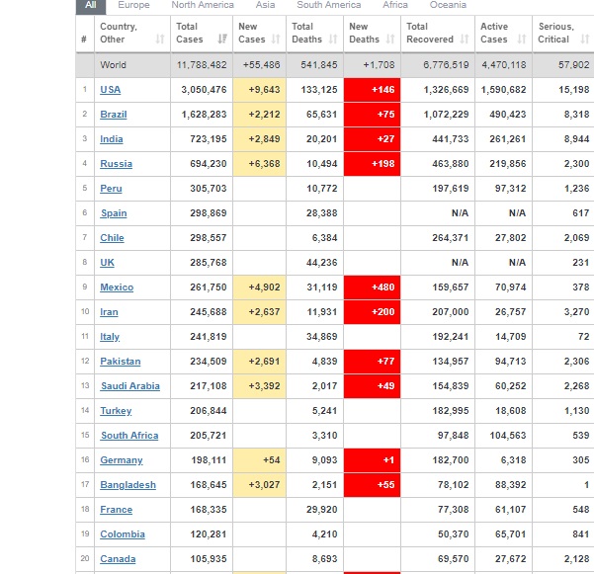Open the Bangladesh country link
Viewport: 594px width, 574px height.
click(128, 485)
